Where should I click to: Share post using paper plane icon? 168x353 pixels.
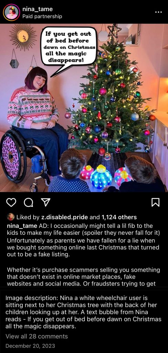coord(46,202)
